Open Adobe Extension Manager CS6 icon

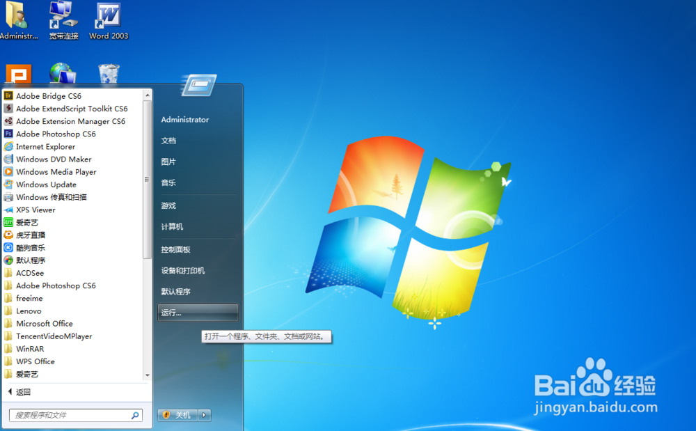tap(8, 121)
